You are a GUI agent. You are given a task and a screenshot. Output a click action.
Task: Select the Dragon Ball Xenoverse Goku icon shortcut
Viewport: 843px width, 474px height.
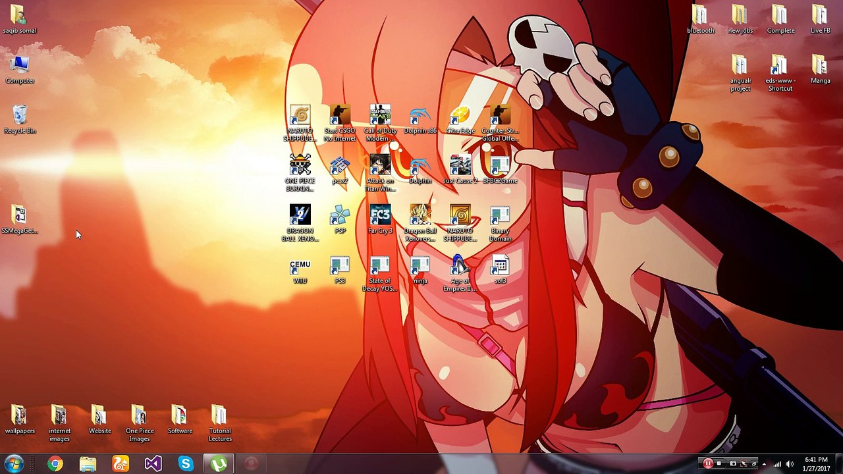(x=420, y=224)
